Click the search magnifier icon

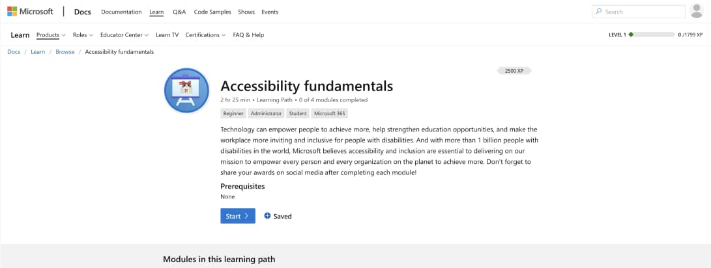pyautogui.click(x=599, y=12)
